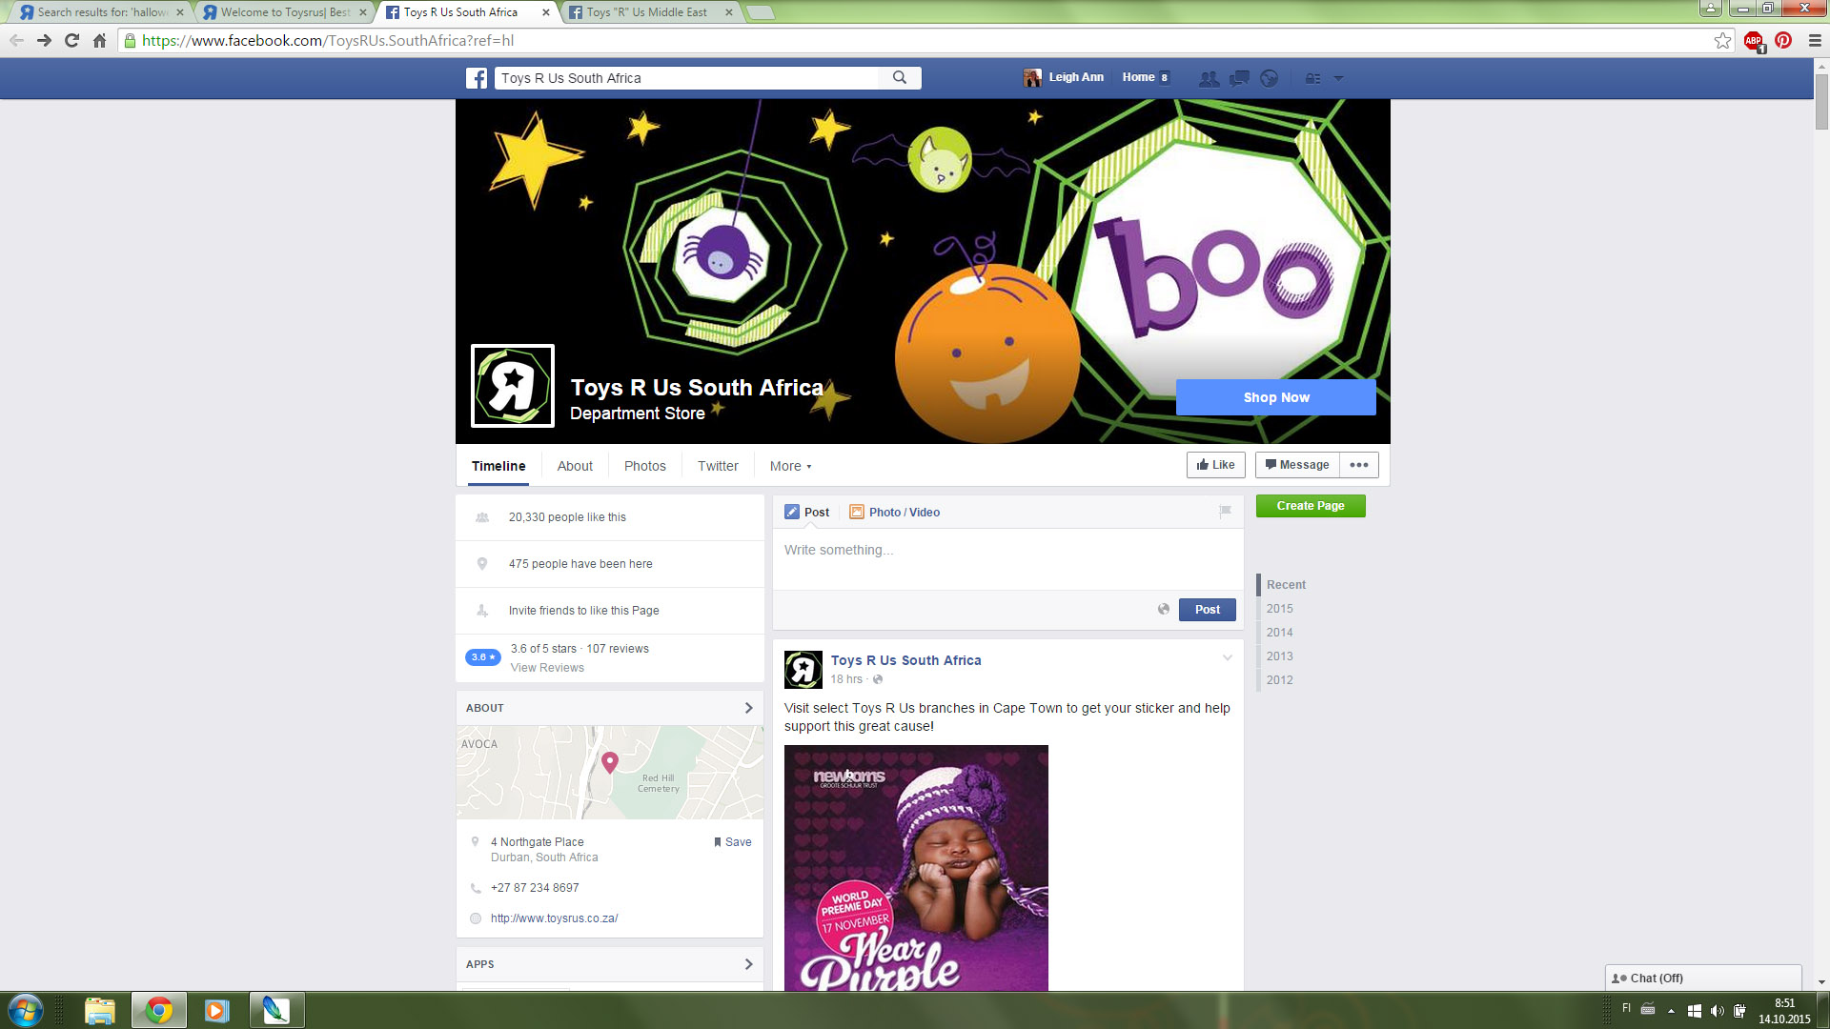Open post options dropdown arrow
Screen dimensions: 1830x1029
[1228, 658]
